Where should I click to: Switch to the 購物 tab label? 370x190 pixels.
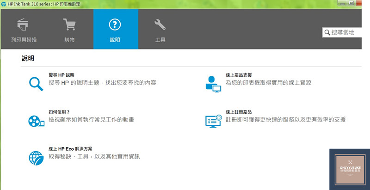click(69, 40)
